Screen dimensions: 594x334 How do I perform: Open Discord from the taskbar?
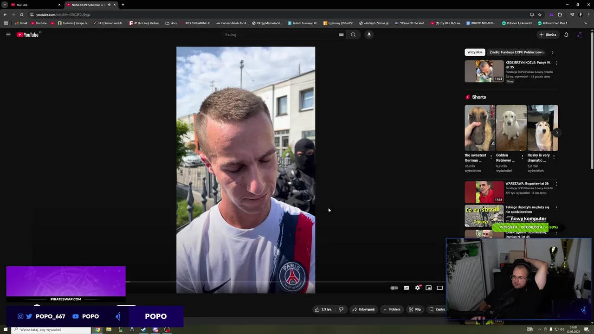pos(155,330)
